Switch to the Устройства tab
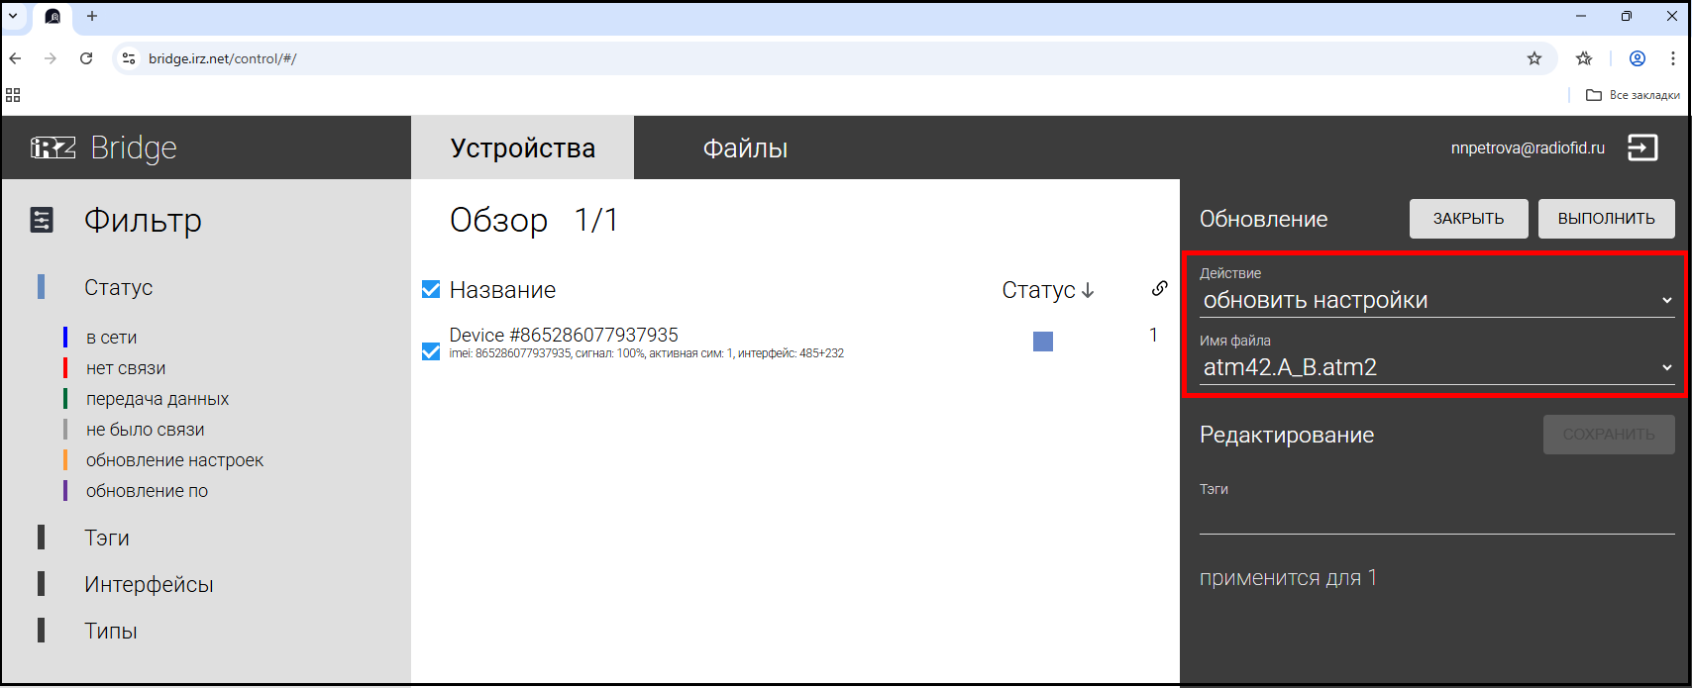This screenshot has height=688, width=1692. 522,148
